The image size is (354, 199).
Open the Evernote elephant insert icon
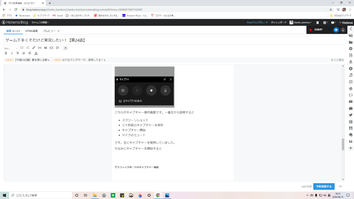[x=351, y=135]
